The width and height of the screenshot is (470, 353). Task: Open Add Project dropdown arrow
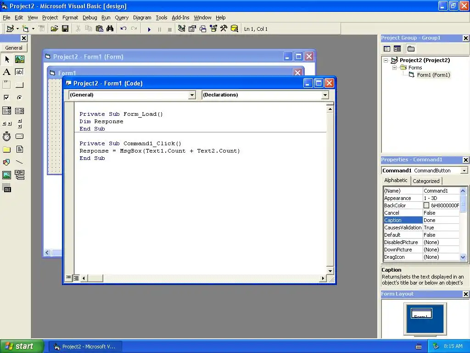[x=18, y=29]
